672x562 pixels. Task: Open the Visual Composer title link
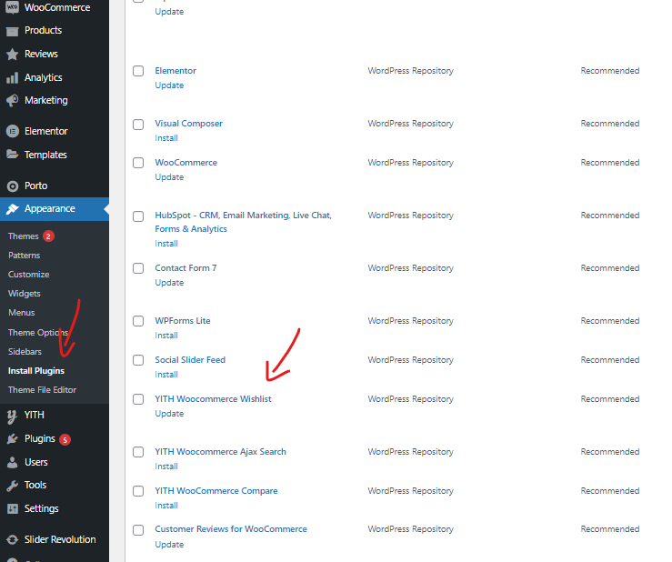pos(188,124)
